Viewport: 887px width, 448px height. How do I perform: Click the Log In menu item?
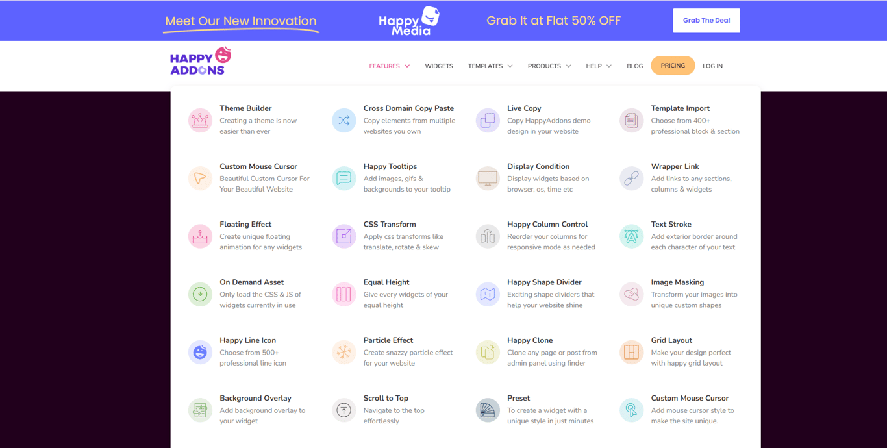712,66
